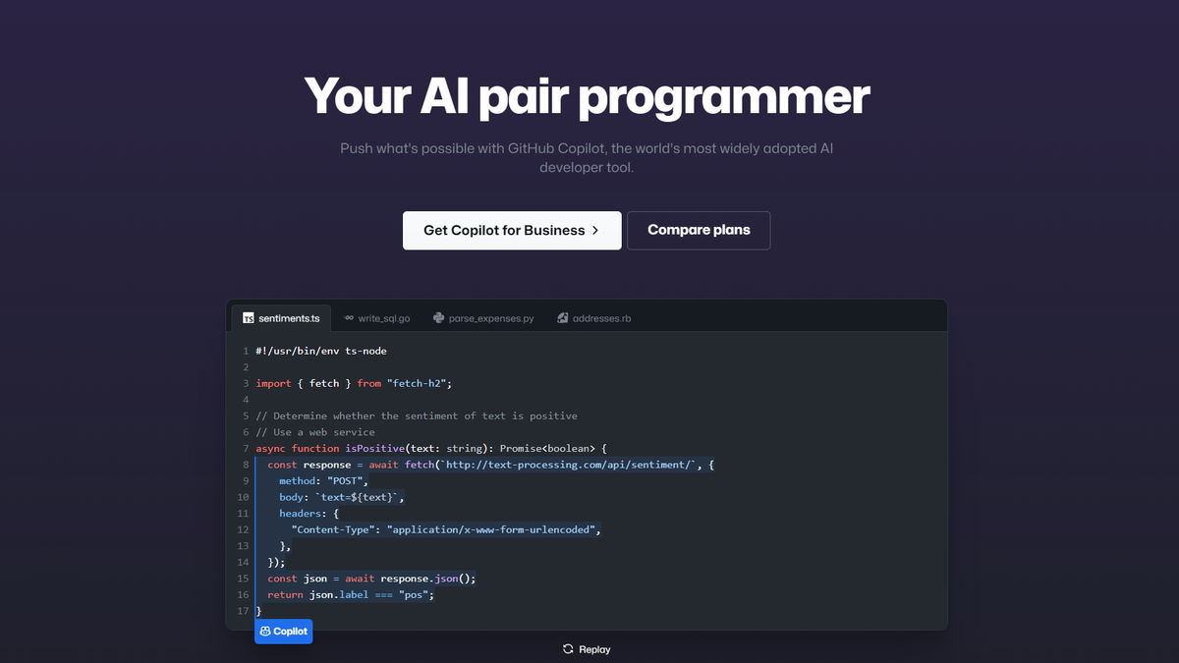The height and width of the screenshot is (663, 1179).
Task: Click the chevron inside Get Copilot for Business
Action: pos(595,230)
